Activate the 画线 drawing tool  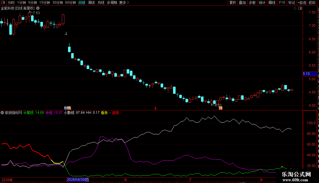[272, 3]
